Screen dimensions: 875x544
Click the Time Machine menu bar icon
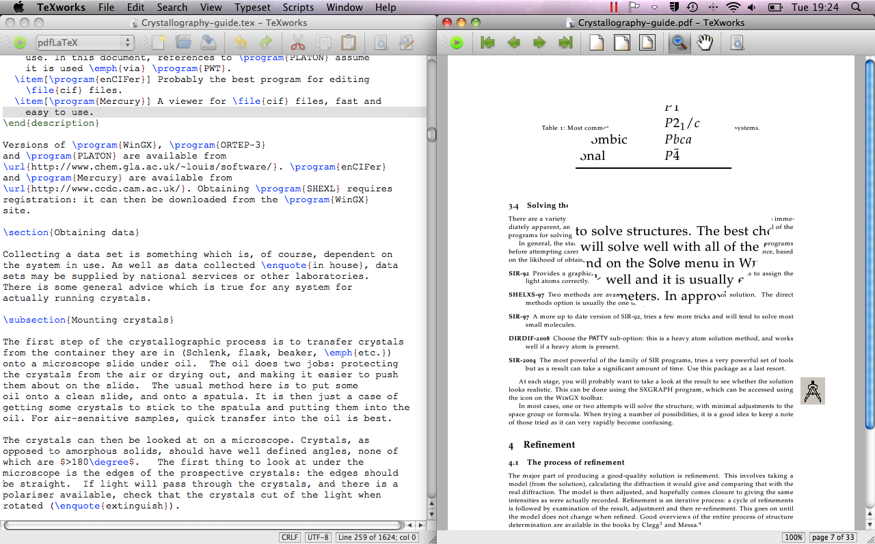(692, 8)
